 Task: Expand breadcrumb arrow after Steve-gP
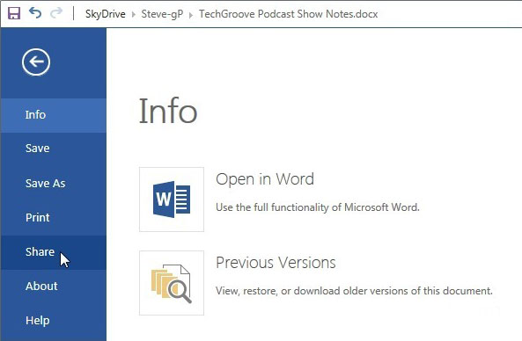[x=191, y=15]
